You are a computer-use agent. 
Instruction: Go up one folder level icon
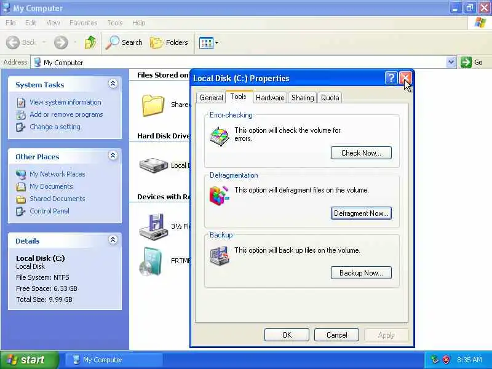pyautogui.click(x=90, y=42)
